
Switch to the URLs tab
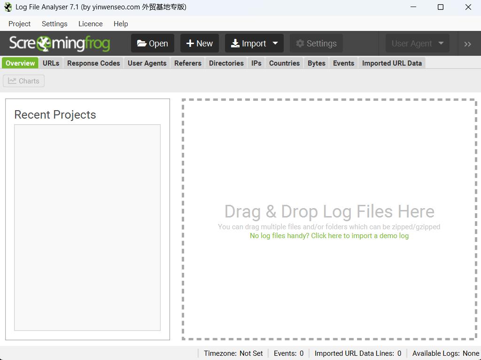[x=51, y=63]
